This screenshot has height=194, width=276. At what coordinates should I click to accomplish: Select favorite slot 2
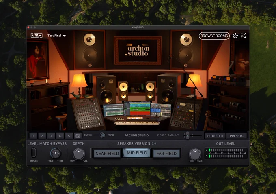[42, 136]
